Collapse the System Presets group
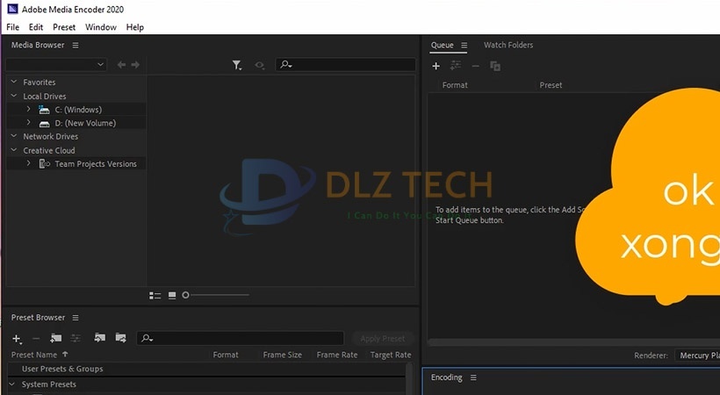The image size is (720, 395). (12, 384)
